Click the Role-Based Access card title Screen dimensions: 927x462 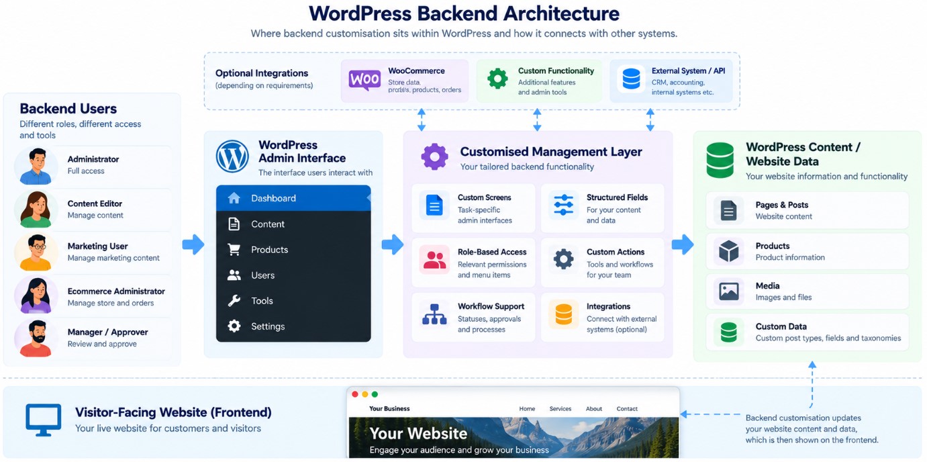point(492,252)
